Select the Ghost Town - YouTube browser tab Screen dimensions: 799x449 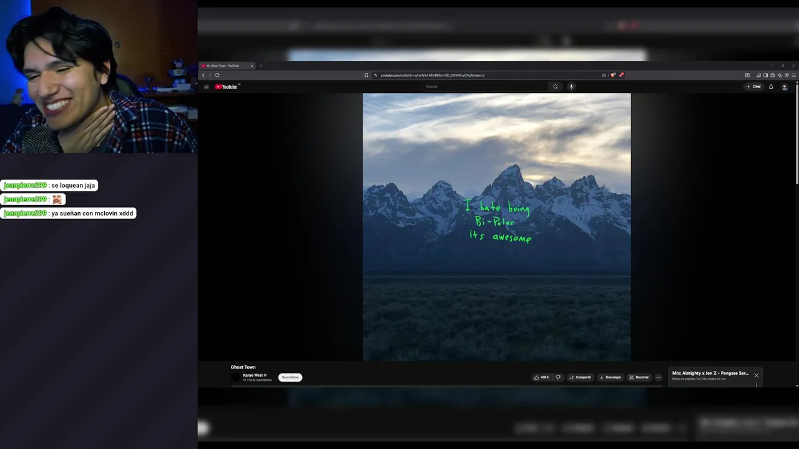pyautogui.click(x=227, y=65)
